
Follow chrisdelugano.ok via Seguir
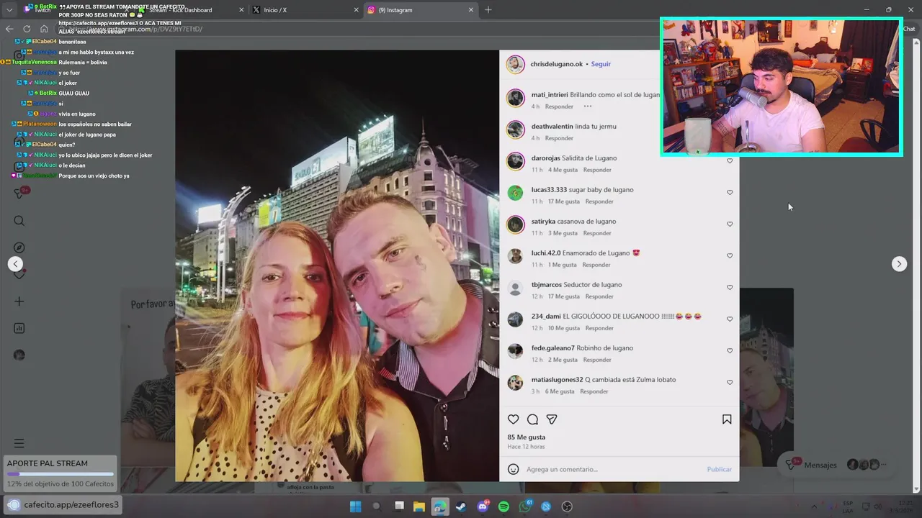point(601,64)
